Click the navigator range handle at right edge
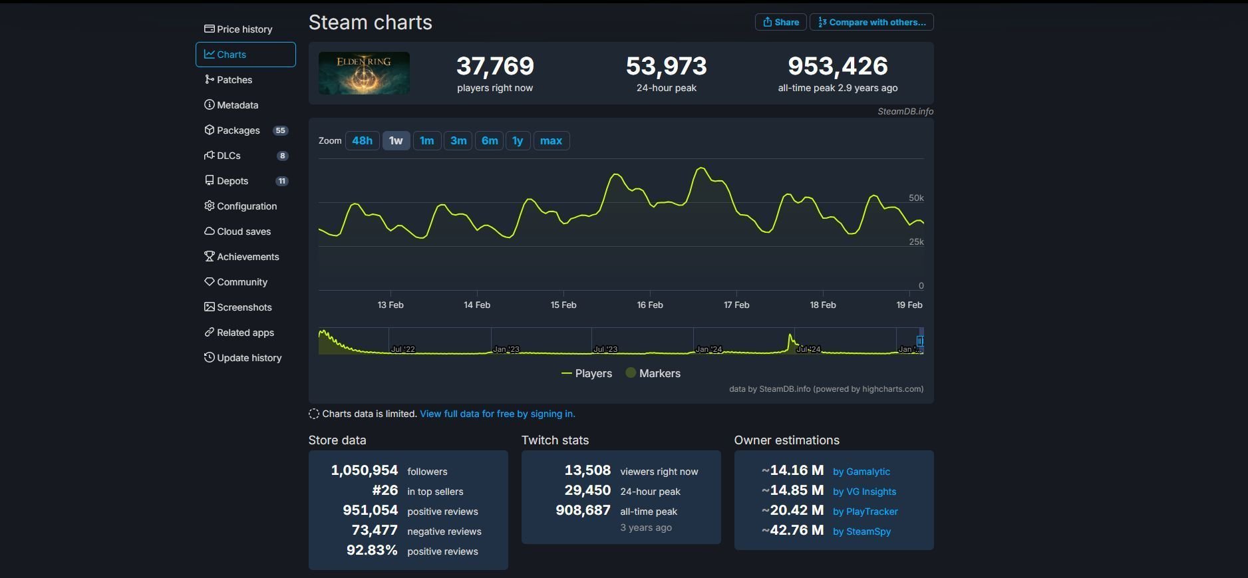Image resolution: width=1248 pixels, height=578 pixels. [x=920, y=341]
